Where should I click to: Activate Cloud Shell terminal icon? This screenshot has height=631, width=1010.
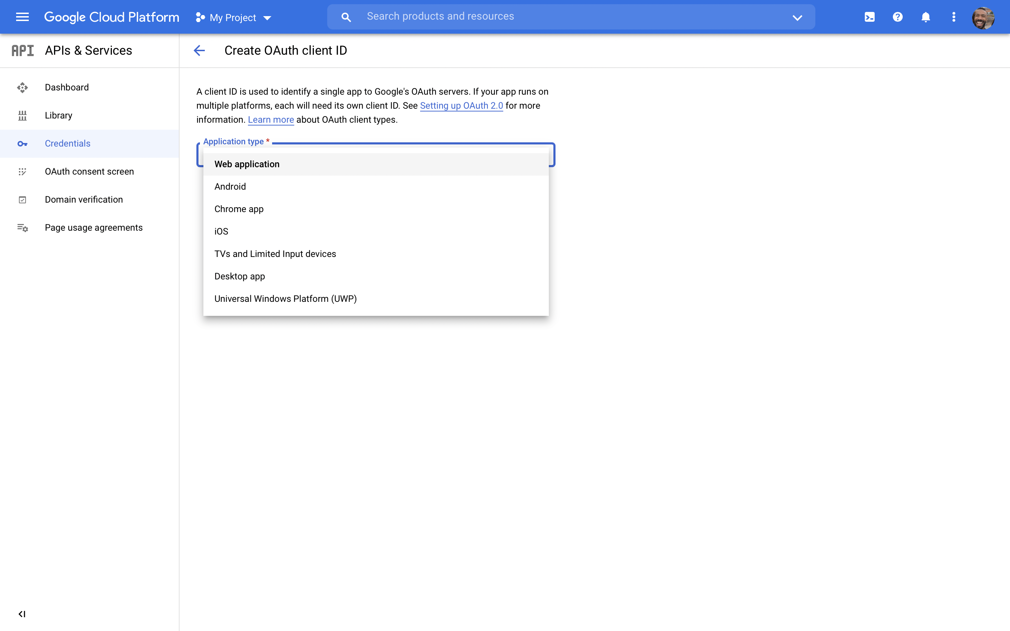click(869, 17)
